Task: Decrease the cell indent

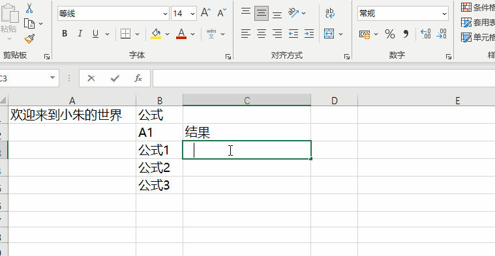Action: (x=293, y=34)
